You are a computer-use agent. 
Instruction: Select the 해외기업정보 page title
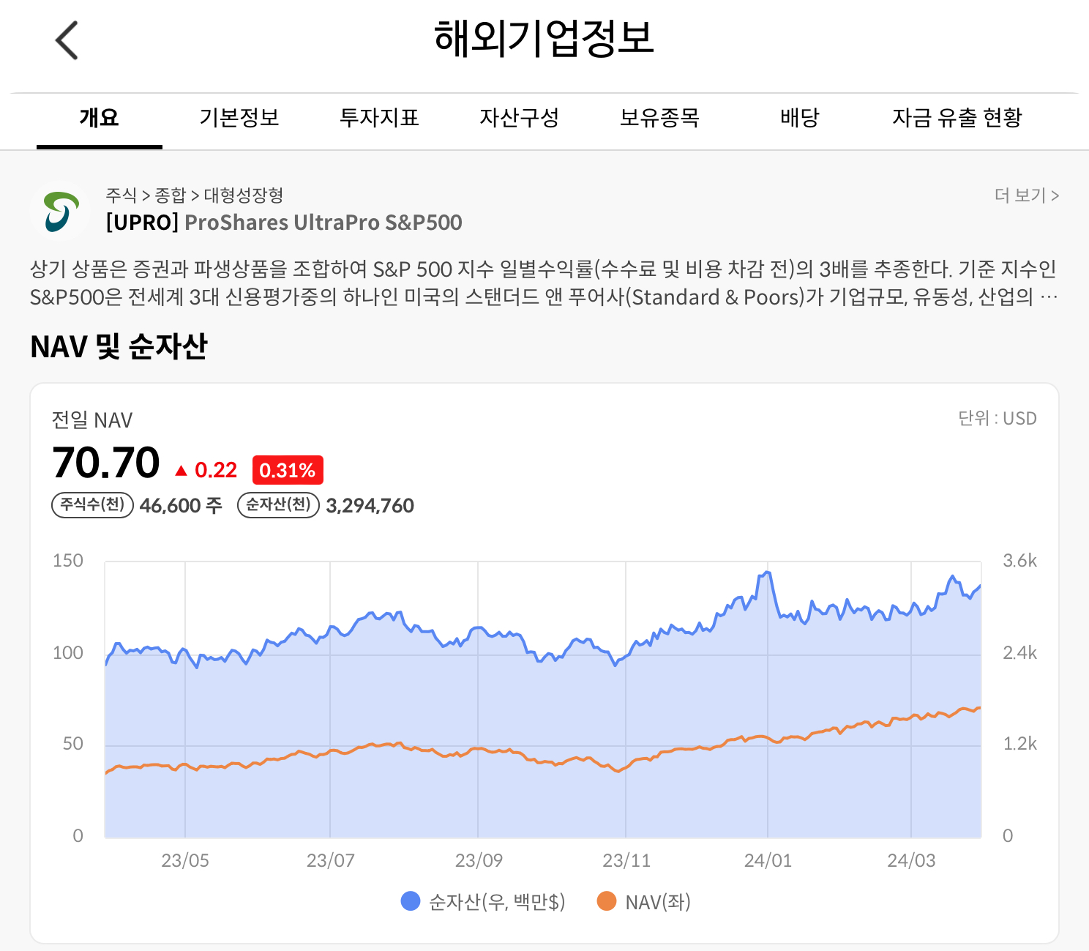[544, 38]
